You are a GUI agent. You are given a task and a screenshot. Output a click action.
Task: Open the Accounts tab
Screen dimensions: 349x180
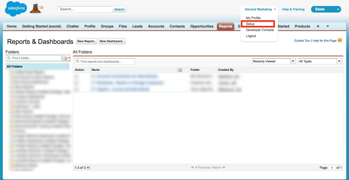[156, 26]
